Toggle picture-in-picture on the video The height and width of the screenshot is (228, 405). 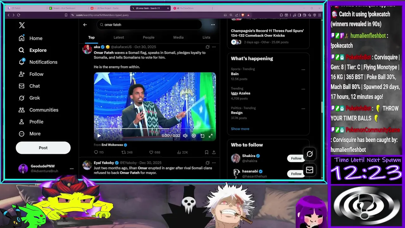tap(202, 136)
